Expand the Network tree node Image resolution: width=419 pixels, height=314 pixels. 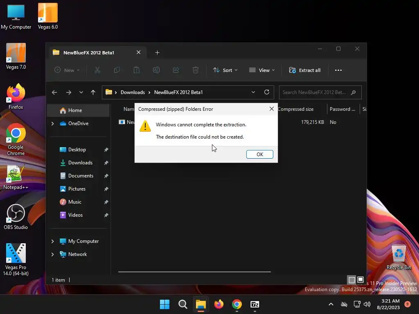53,254
